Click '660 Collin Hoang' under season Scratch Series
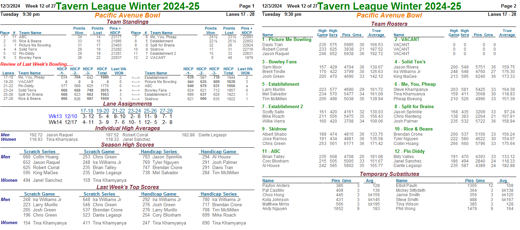520x230 pixels. [41, 157]
